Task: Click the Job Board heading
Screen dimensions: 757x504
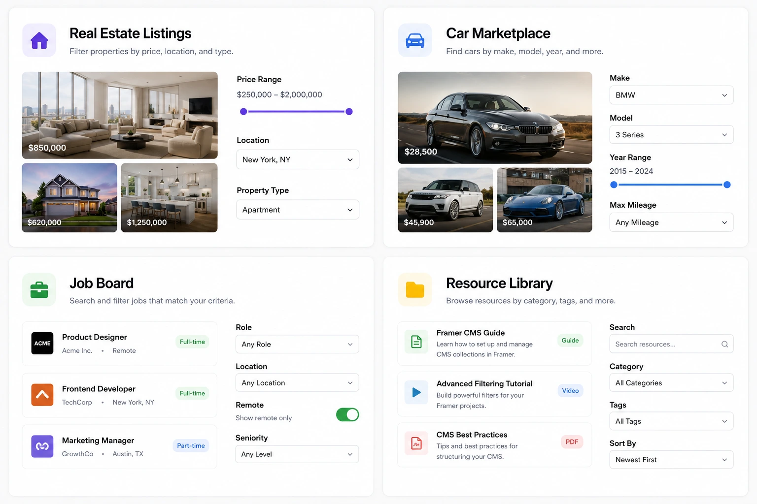Action: 102,283
